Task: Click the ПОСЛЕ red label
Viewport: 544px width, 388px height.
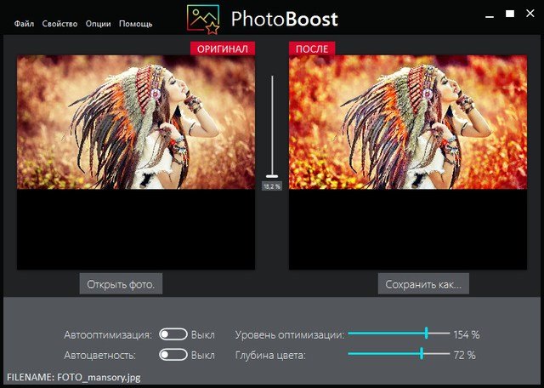Action: [x=312, y=49]
